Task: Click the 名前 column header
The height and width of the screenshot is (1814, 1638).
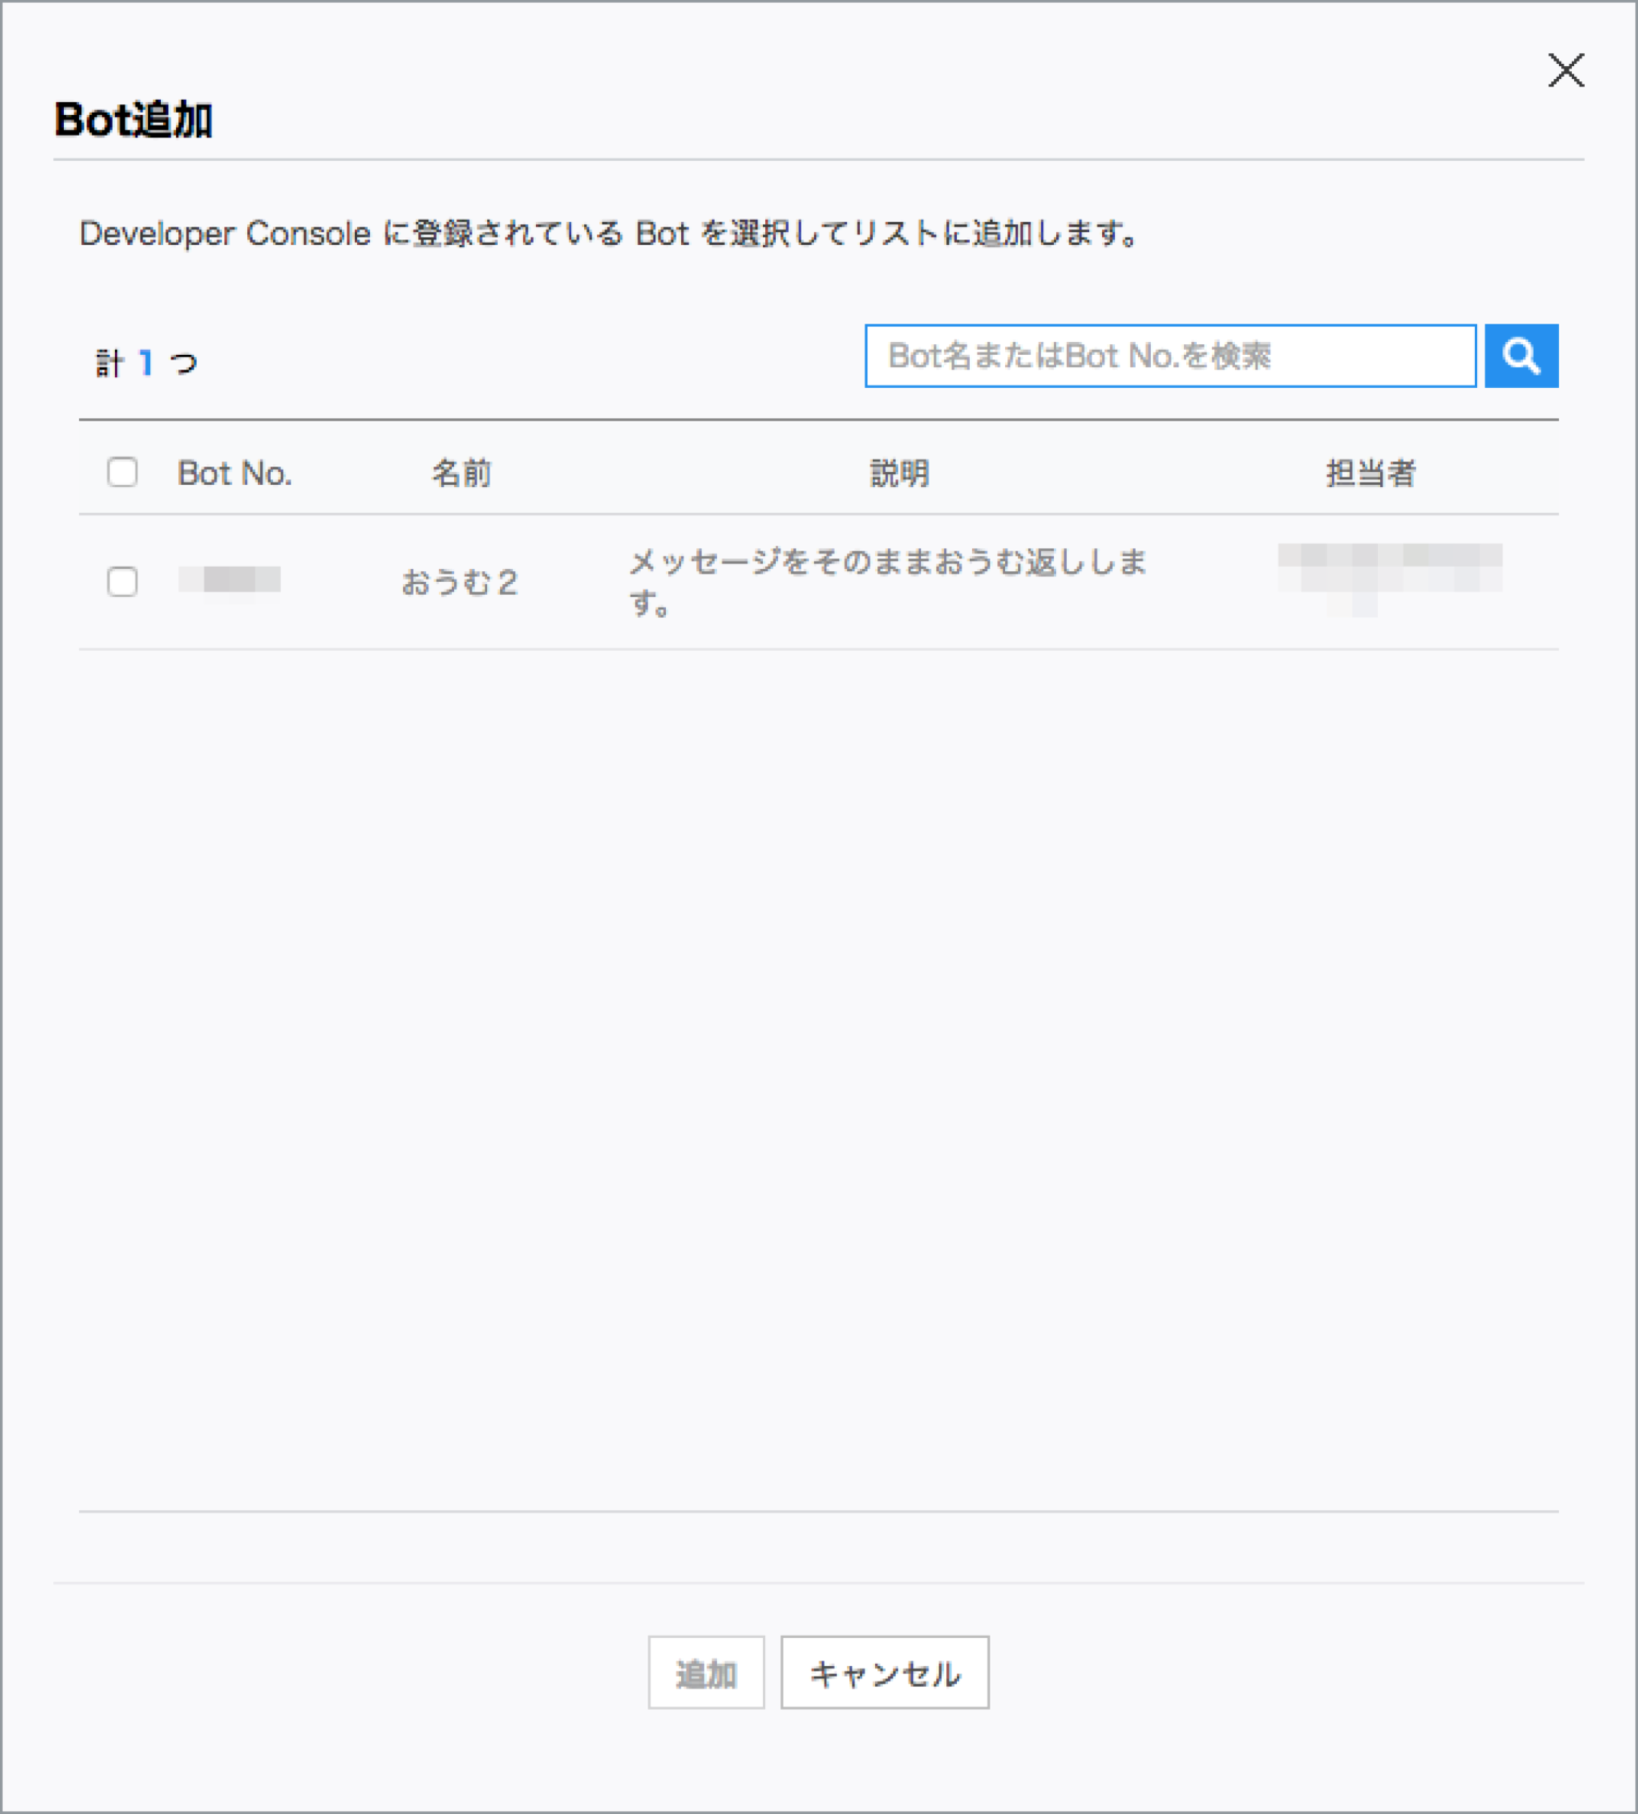Action: point(462,471)
